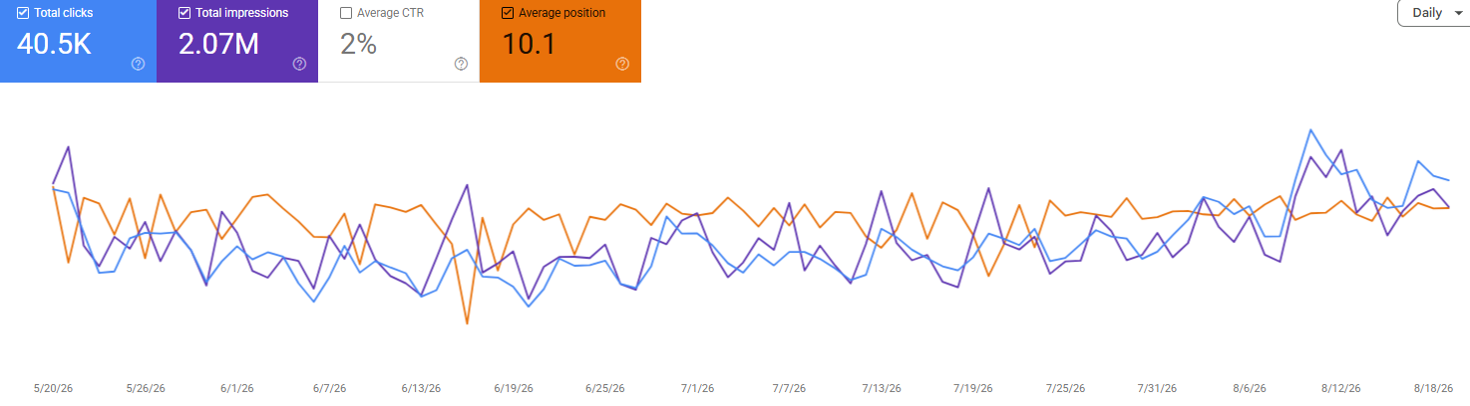Uncheck the Average position checkbox
1470x406 pixels.
[508, 13]
